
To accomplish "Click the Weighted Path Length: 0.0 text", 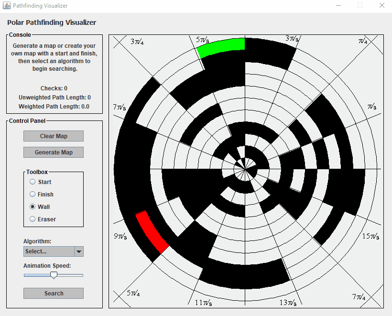I will (x=54, y=107).
